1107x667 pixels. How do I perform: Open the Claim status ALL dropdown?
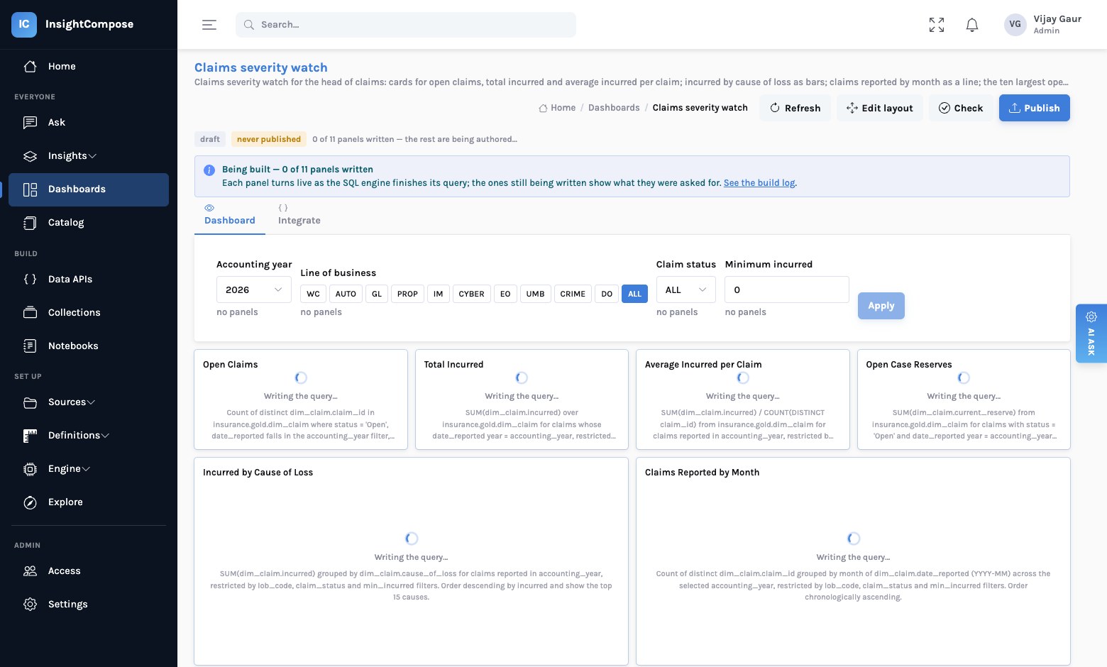(x=685, y=290)
